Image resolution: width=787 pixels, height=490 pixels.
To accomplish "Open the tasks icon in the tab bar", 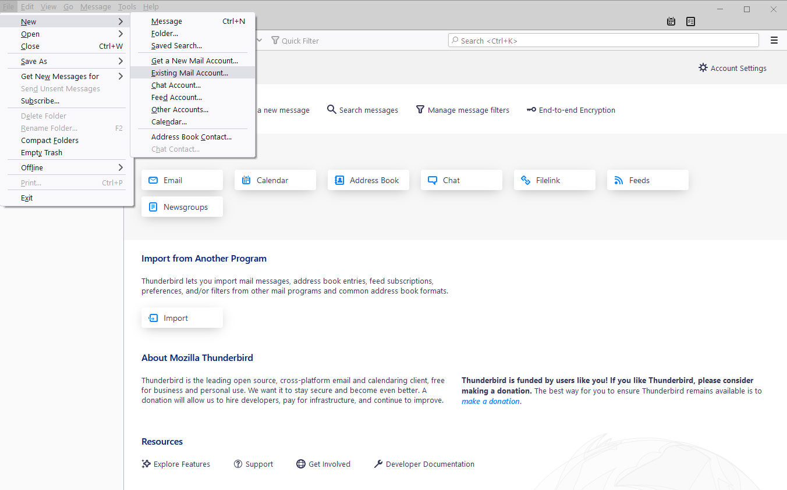I will (x=690, y=22).
